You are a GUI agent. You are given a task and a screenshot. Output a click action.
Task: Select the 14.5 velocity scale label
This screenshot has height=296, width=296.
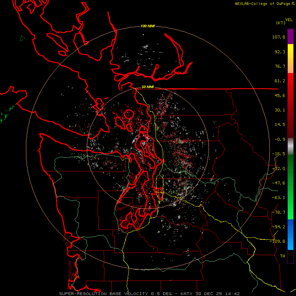[x=280, y=125]
